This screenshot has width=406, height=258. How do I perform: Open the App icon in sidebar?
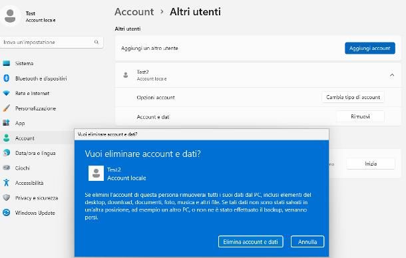tap(6, 123)
